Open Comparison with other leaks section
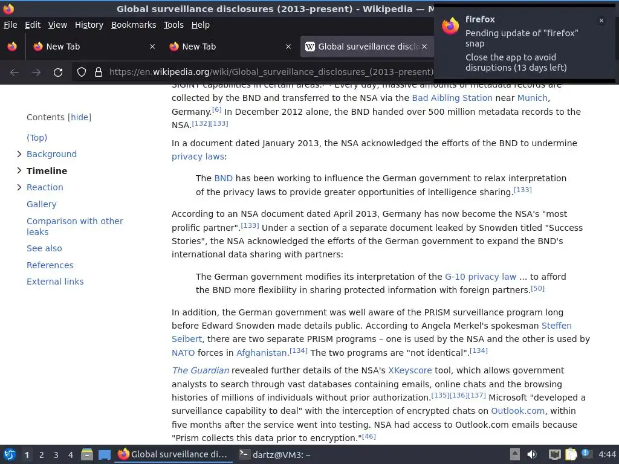The image size is (619, 464). tap(74, 227)
